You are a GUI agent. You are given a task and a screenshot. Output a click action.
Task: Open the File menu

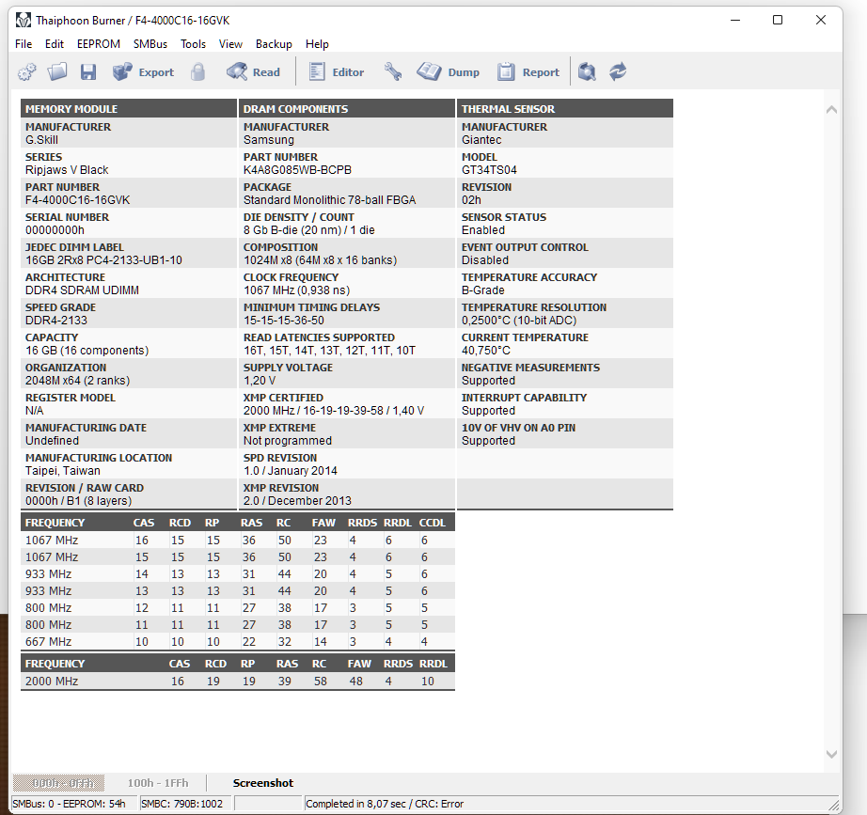pos(24,43)
